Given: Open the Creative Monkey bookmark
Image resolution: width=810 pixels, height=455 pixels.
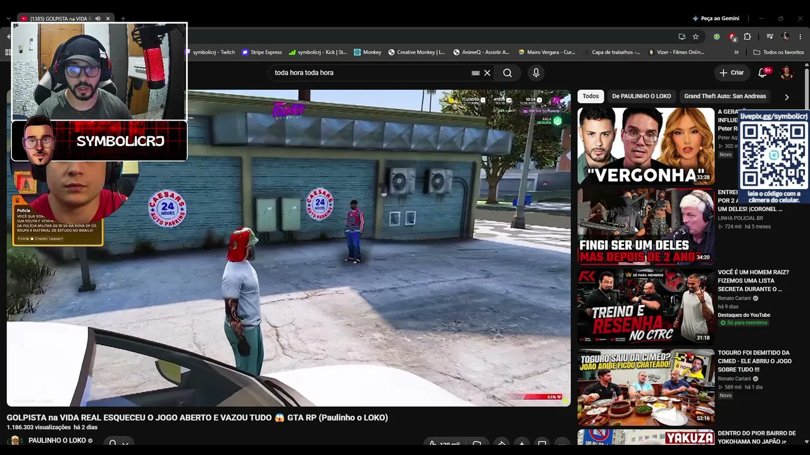Looking at the screenshot, I should (416, 52).
